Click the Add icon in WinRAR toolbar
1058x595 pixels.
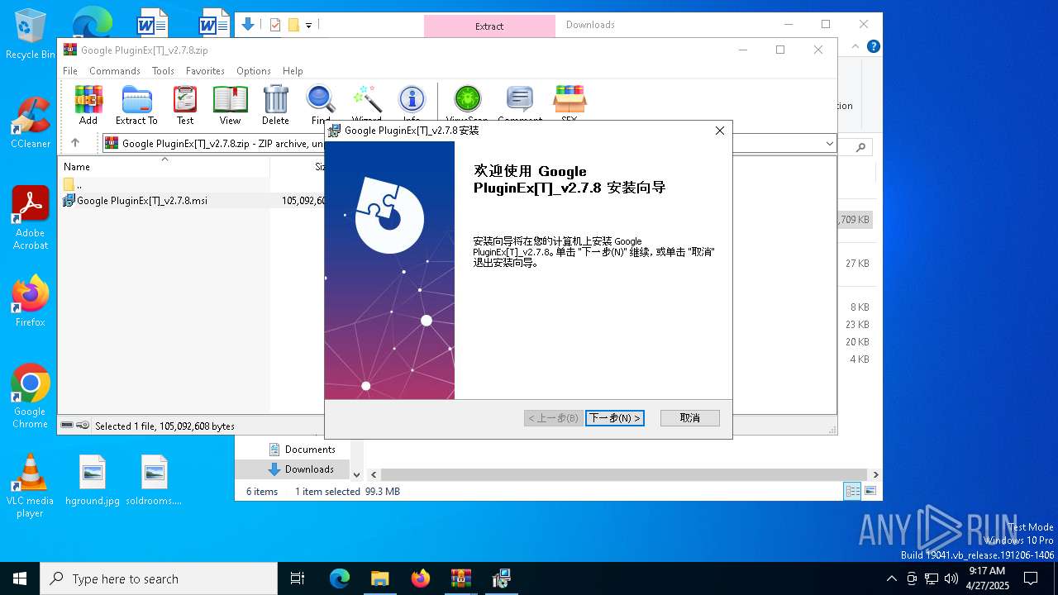pos(88,104)
